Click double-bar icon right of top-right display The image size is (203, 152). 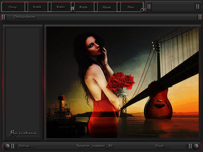198,7
